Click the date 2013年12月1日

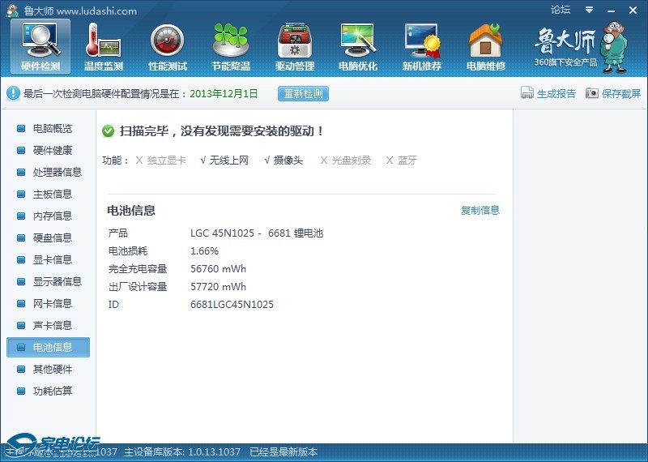pyautogui.click(x=224, y=94)
